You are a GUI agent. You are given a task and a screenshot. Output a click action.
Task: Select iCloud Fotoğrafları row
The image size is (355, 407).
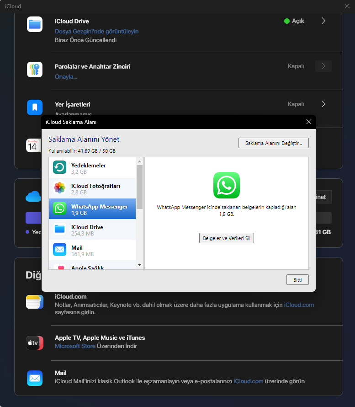click(92, 188)
